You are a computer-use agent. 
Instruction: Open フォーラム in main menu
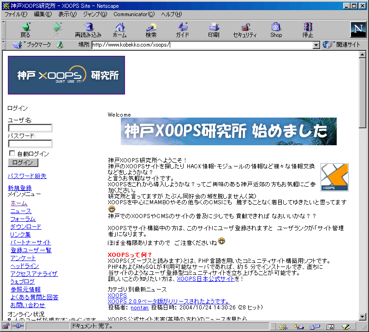click(23, 219)
